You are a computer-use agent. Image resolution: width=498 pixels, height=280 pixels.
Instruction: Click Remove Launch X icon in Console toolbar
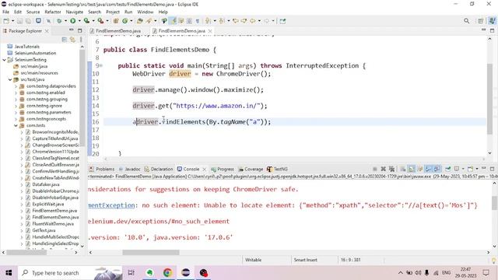tap(383, 169)
